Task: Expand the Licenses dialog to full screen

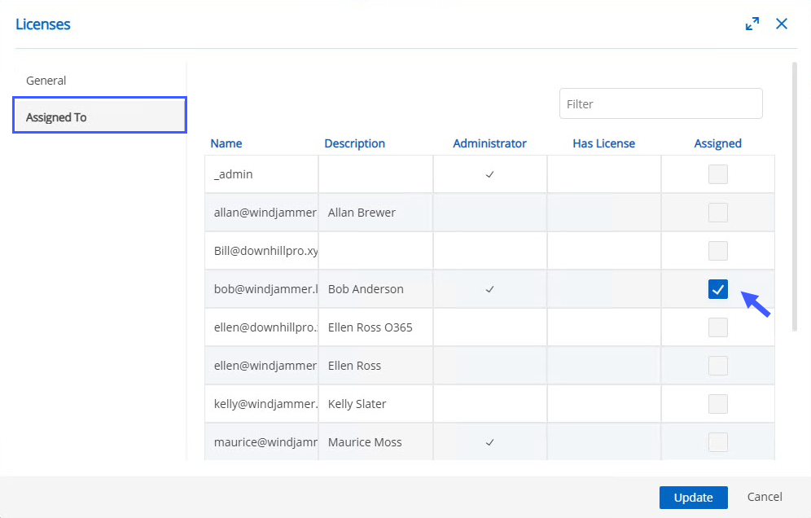Action: coord(752,24)
